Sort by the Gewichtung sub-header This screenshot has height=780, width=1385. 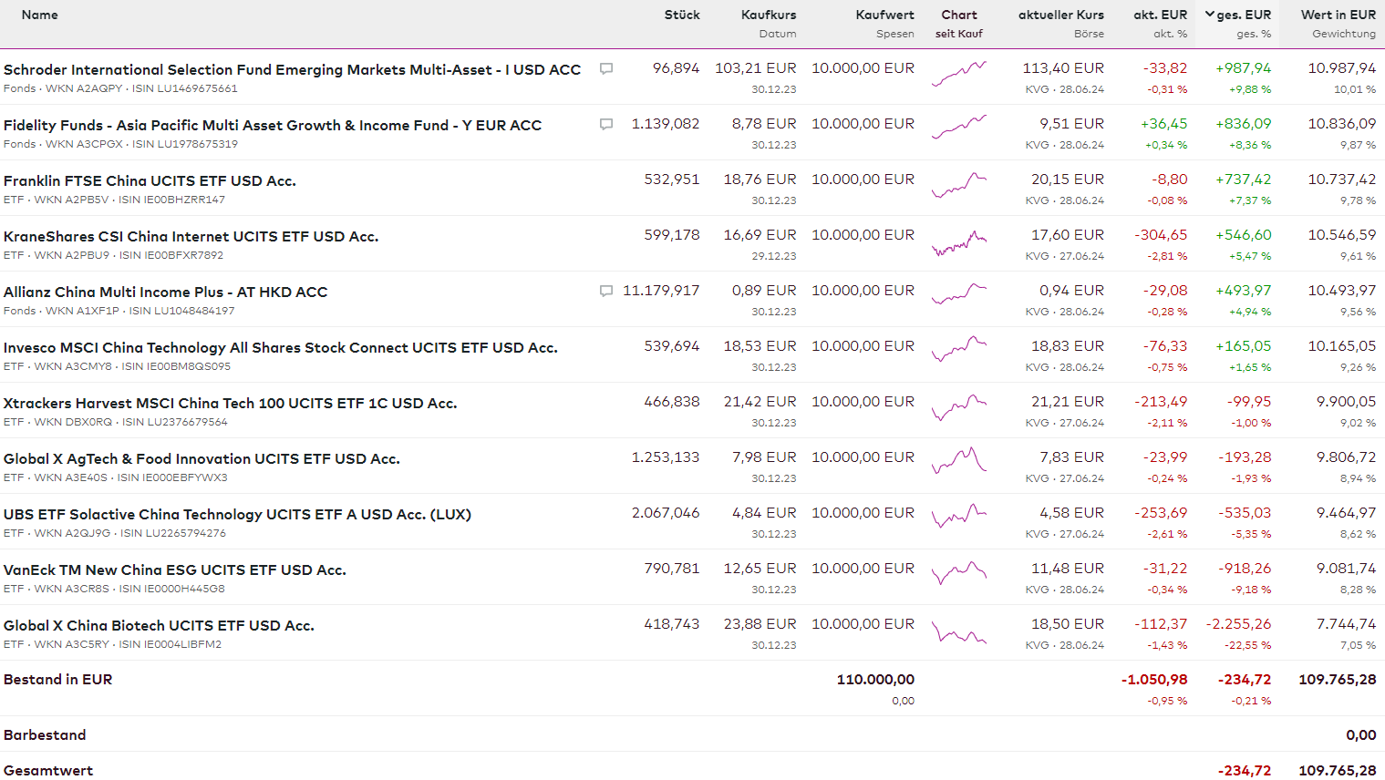click(x=1344, y=34)
